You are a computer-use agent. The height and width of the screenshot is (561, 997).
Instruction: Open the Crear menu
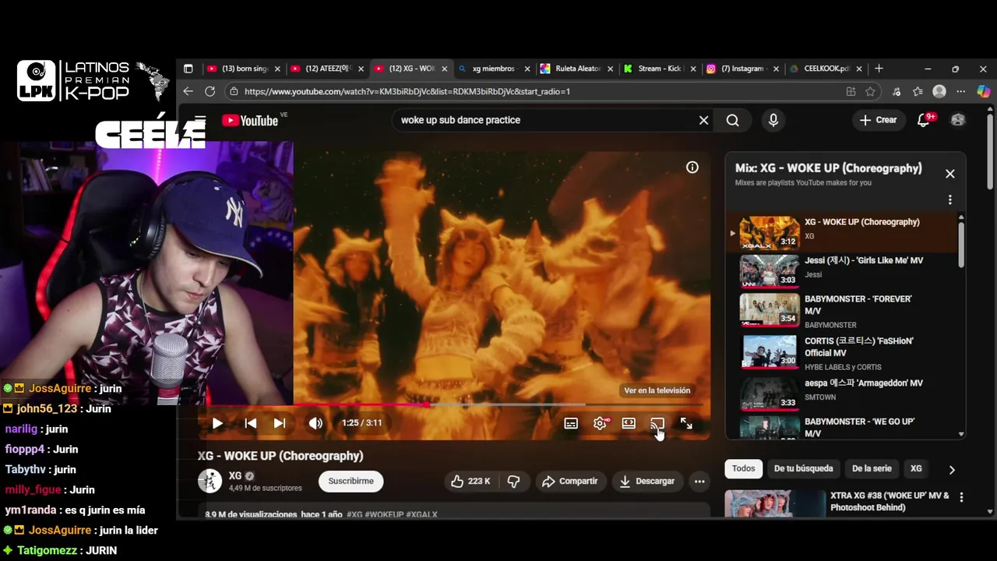pos(878,120)
